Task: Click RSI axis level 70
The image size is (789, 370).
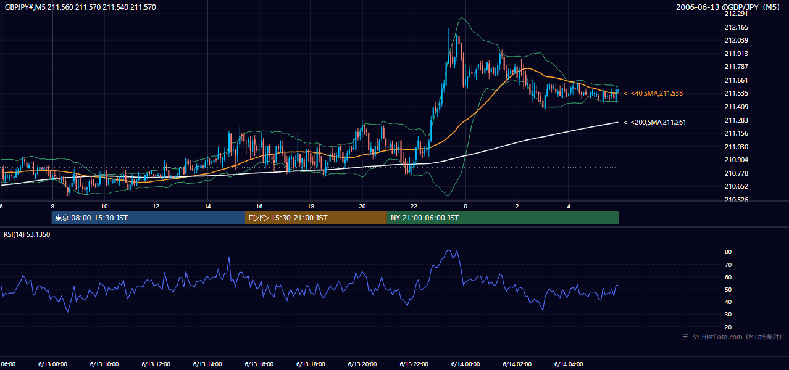Action: pyautogui.click(x=728, y=265)
